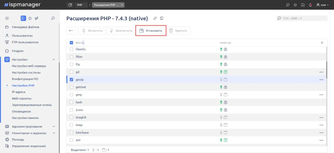Close the Расширения PHP tab
The width and height of the screenshot is (334, 153).
(122, 5)
